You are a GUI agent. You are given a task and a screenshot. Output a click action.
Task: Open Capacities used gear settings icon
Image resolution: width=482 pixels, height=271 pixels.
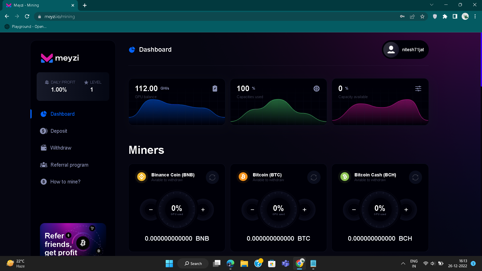click(316, 89)
